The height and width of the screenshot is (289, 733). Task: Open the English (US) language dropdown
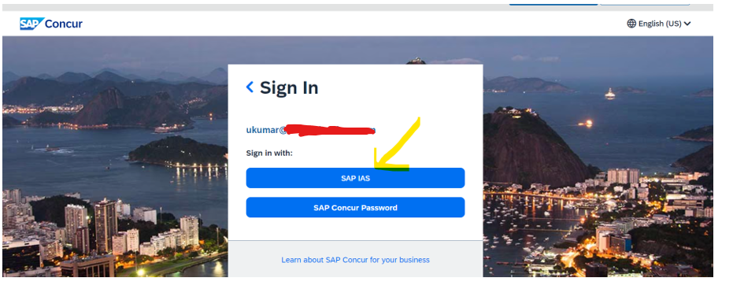659,24
